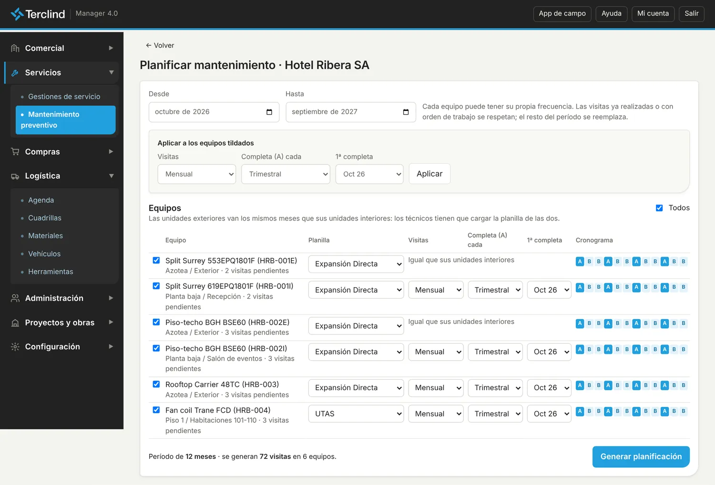The height and width of the screenshot is (485, 715).
Task: Click the Generar planificación button
Action: click(641, 457)
